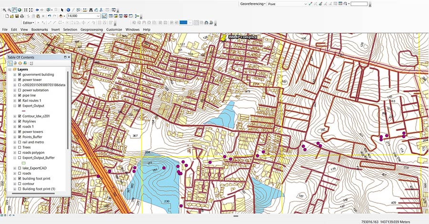Enable the power substation layer checkbox
Viewport: 429px width, 224px height.
19,90
